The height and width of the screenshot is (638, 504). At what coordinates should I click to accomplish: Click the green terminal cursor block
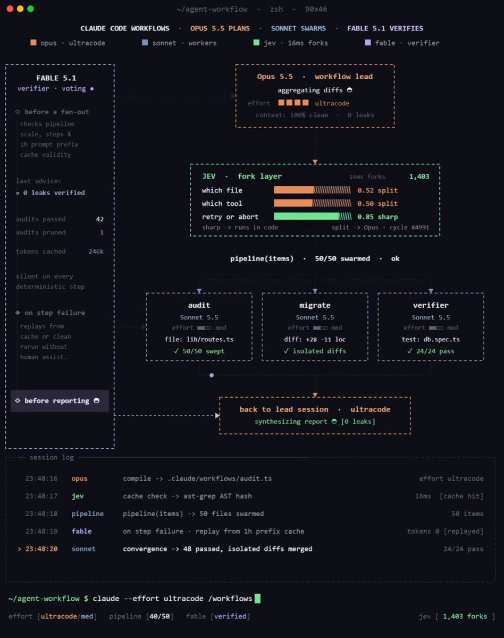coord(258,599)
